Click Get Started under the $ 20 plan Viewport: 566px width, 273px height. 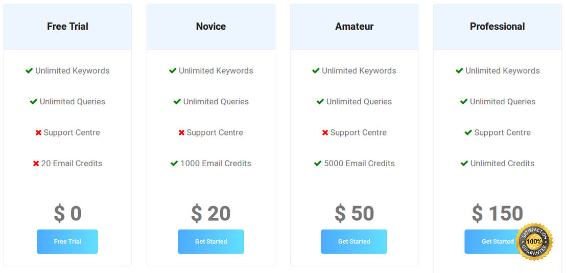pos(211,242)
